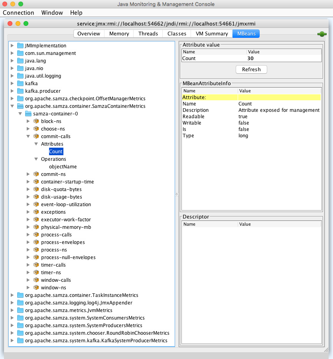
Task: Click the kafka.producer folder icon
Action: coord(20,91)
